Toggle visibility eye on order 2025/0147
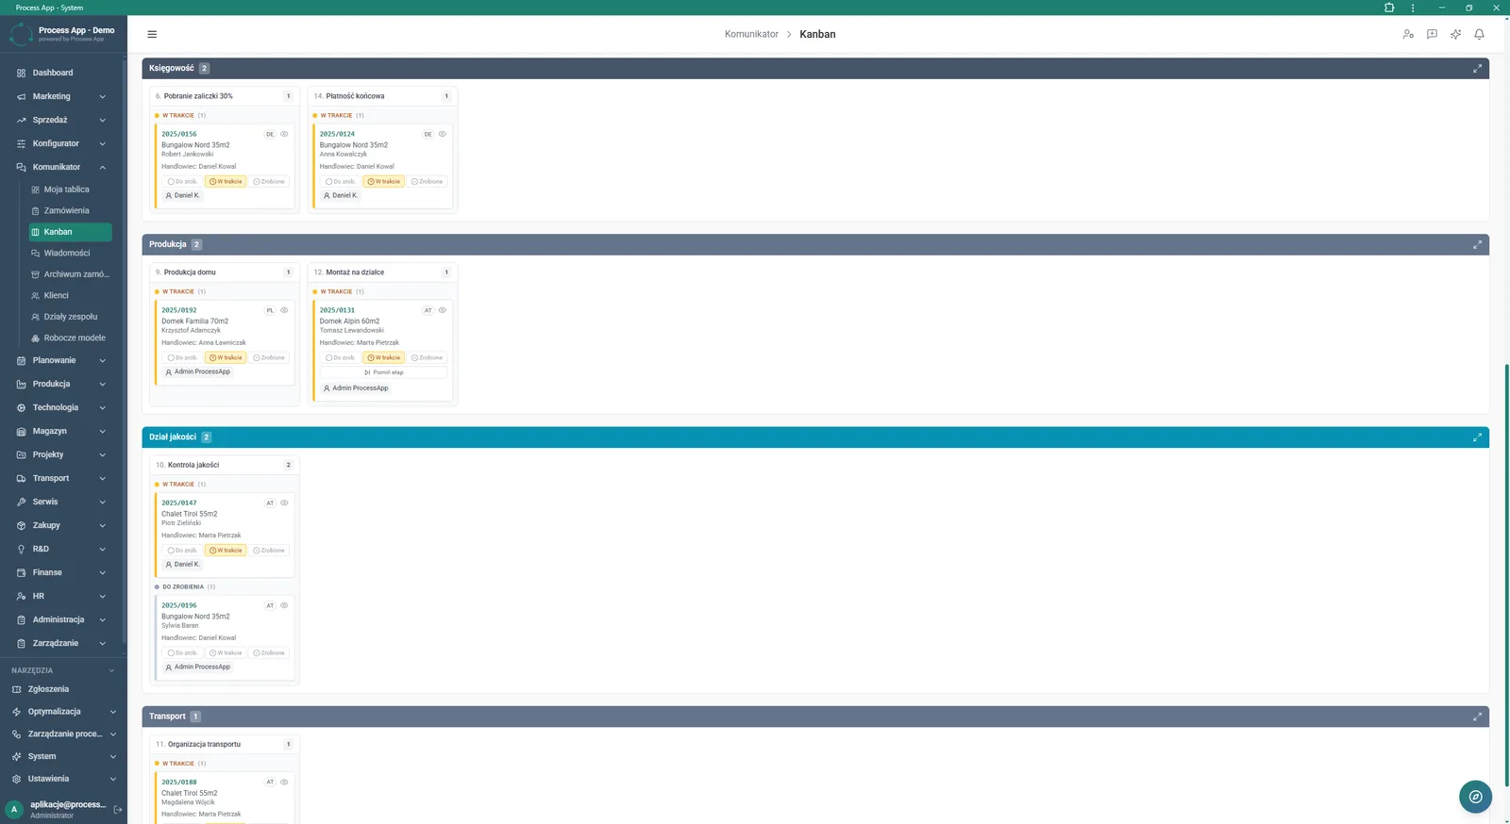 (284, 503)
